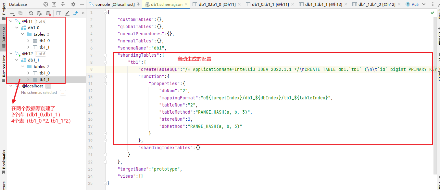Open db1_0.tb1_1 [@h11] tab
Image resolution: width=440 pixels, height=190 pixels.
270,4
